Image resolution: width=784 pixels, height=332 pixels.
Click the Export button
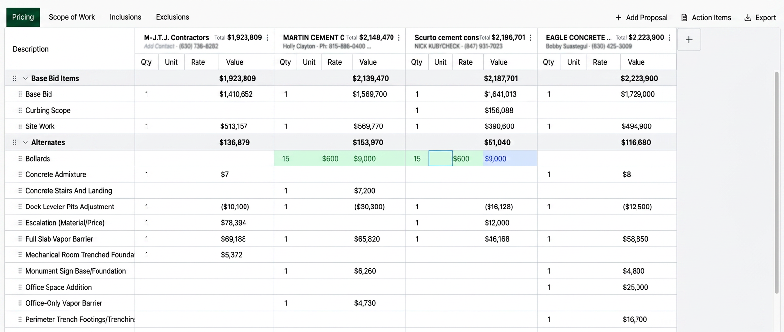click(x=760, y=18)
